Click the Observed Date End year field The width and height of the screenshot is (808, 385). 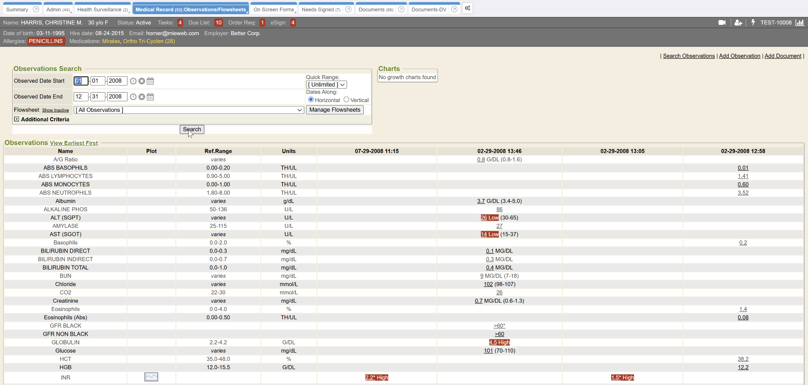[x=117, y=97]
